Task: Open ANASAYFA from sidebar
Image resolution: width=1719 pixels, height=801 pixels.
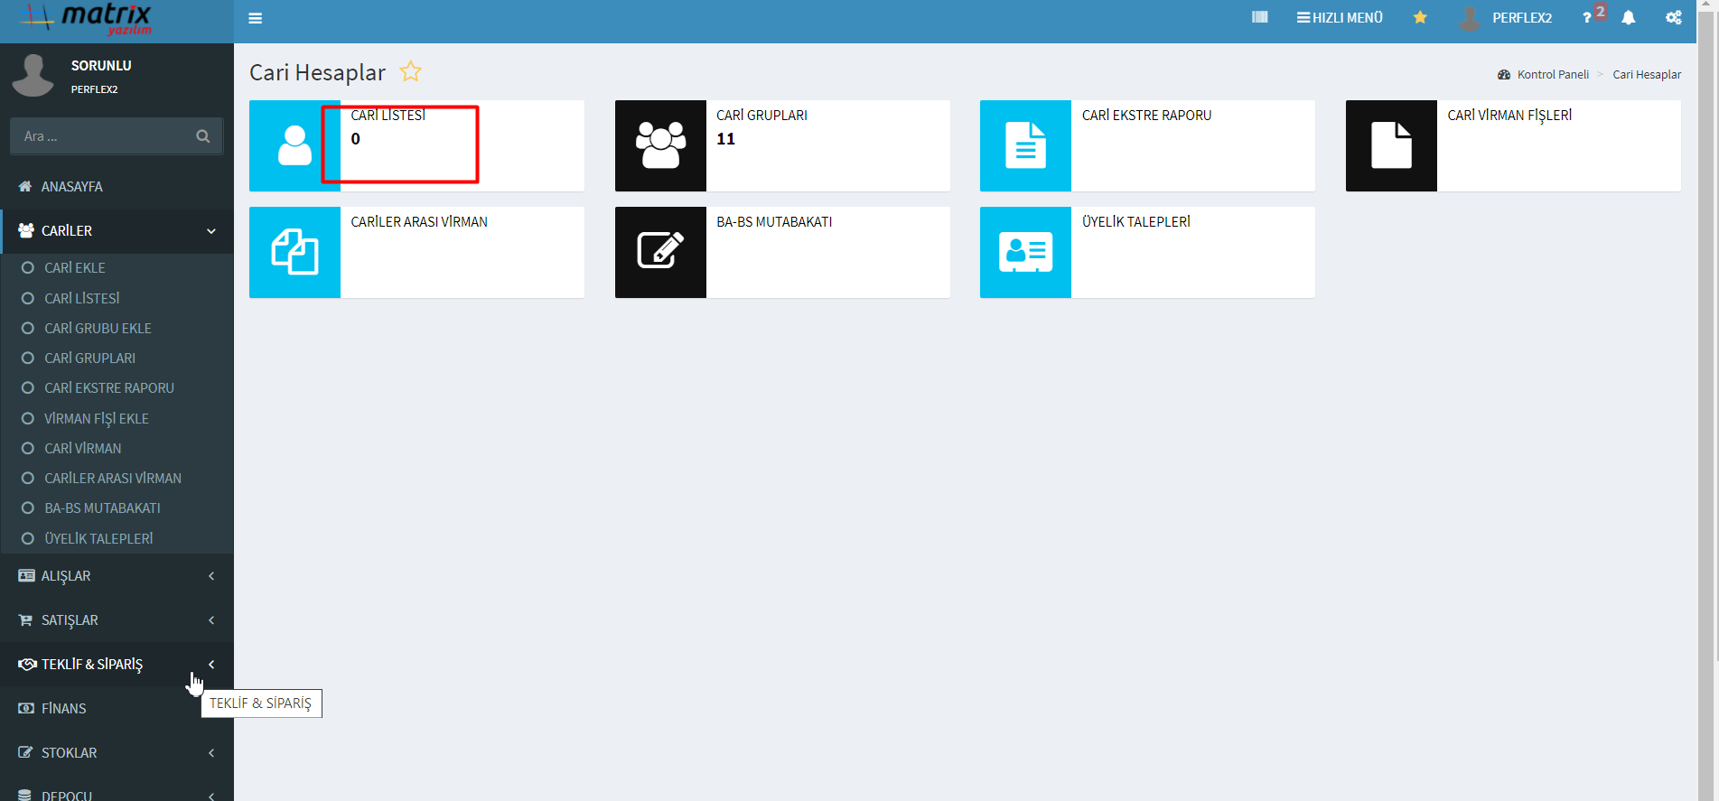Action: click(x=71, y=187)
